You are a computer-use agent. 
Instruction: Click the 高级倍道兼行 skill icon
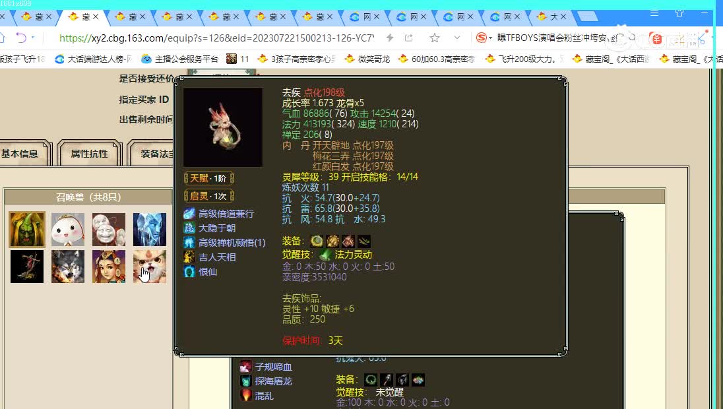tap(189, 214)
